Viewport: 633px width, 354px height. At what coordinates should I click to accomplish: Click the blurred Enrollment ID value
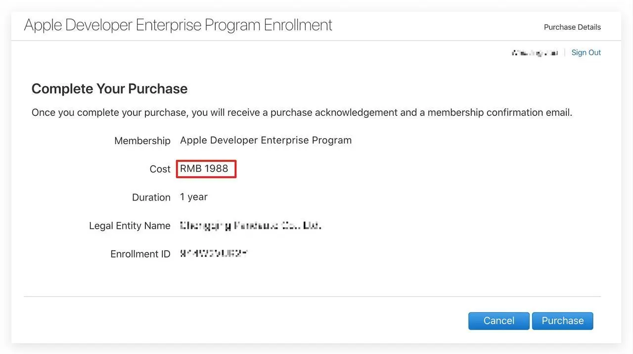point(213,253)
